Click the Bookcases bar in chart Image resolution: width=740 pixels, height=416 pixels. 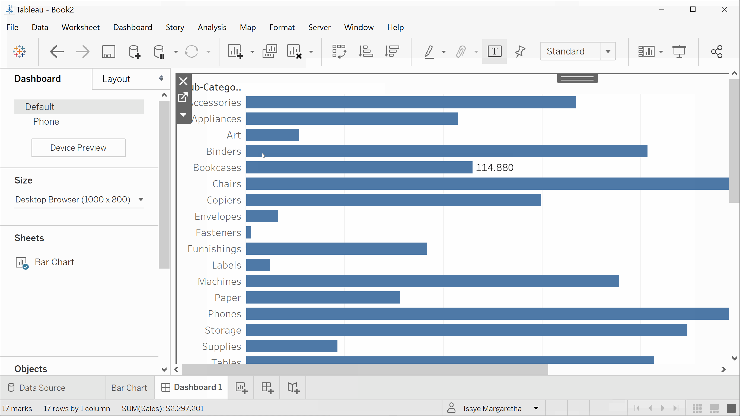click(359, 167)
